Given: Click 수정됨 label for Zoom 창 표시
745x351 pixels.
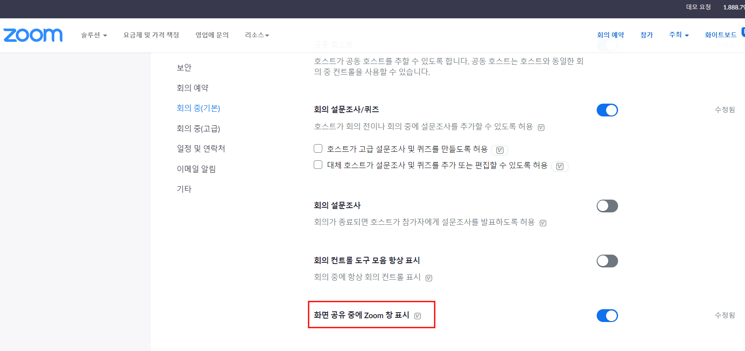Looking at the screenshot, I should (724, 315).
